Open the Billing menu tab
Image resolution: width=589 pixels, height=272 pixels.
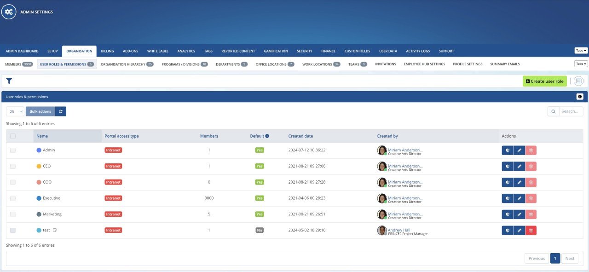coord(107,51)
